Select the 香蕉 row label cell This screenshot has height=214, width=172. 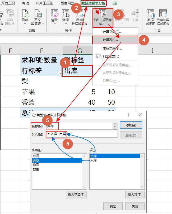pyautogui.click(x=41, y=102)
